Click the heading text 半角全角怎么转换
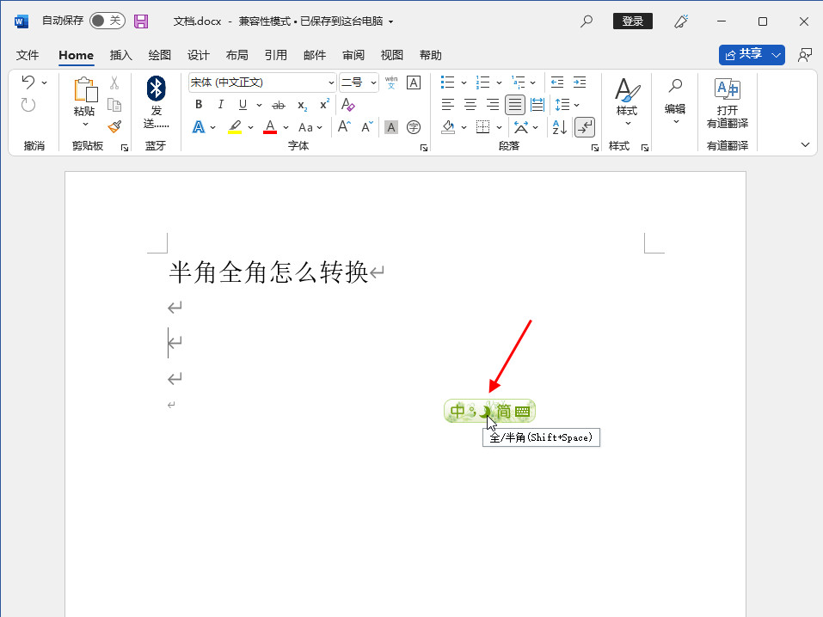Image resolution: width=823 pixels, height=617 pixels. (268, 272)
